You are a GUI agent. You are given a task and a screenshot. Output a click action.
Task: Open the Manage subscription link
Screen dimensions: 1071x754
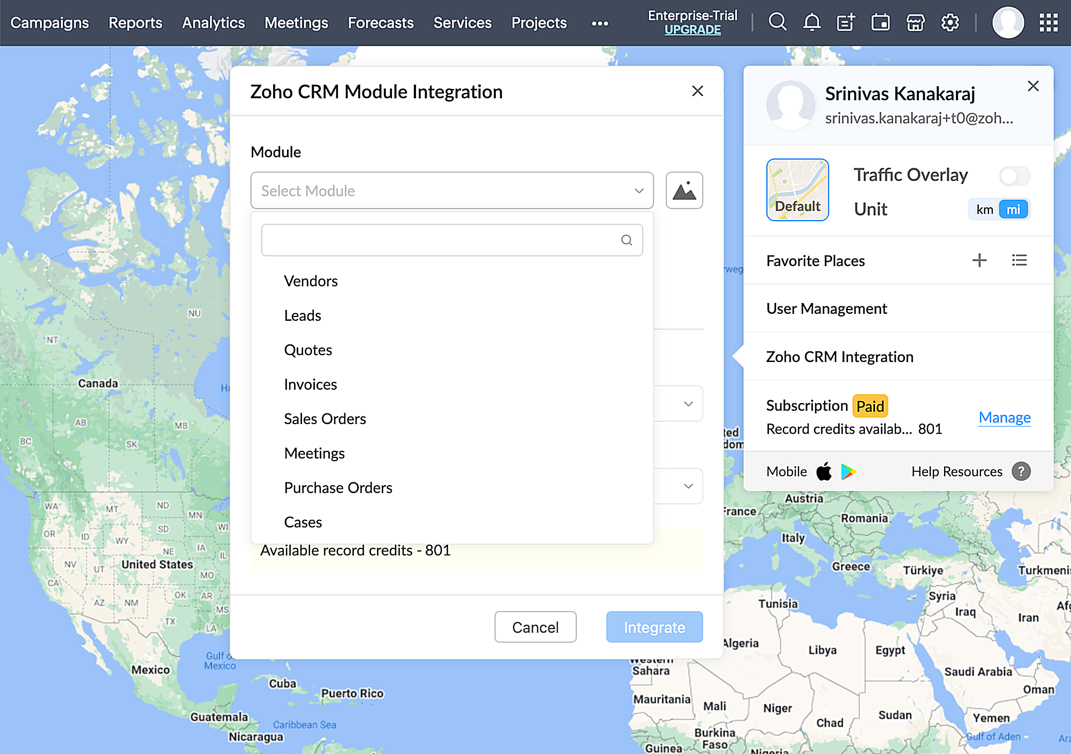tap(1004, 417)
